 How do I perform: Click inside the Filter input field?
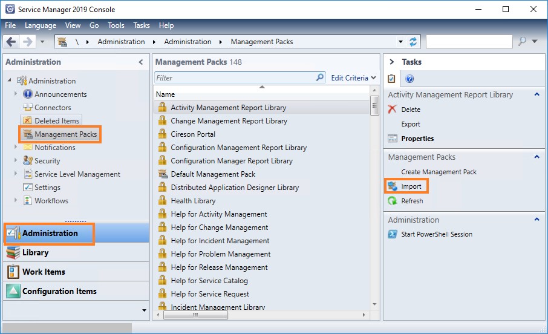coord(235,77)
